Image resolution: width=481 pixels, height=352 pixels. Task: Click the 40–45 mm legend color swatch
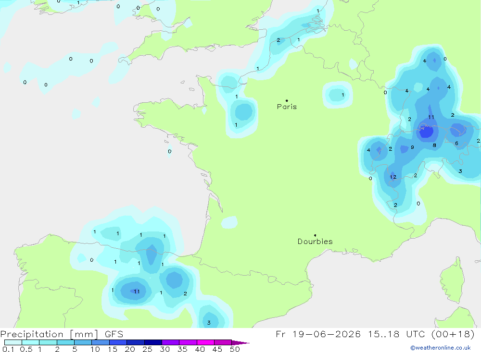[x=205, y=342]
